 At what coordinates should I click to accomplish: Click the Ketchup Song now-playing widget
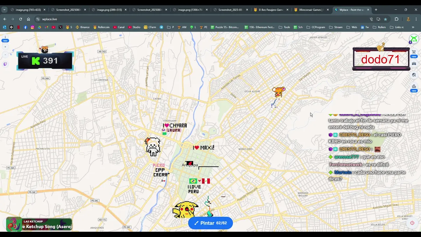click(39, 224)
